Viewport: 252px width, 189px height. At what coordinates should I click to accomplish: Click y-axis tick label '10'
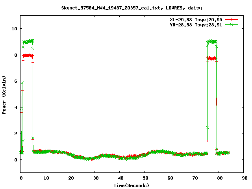click(14, 29)
